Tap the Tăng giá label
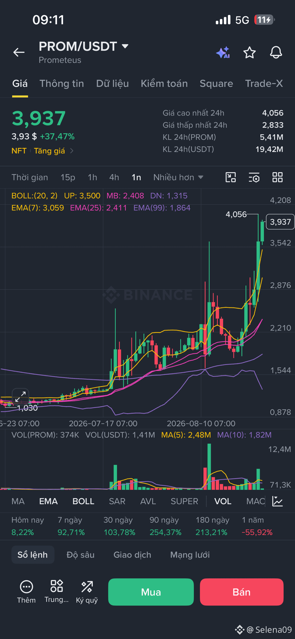 click(x=50, y=151)
